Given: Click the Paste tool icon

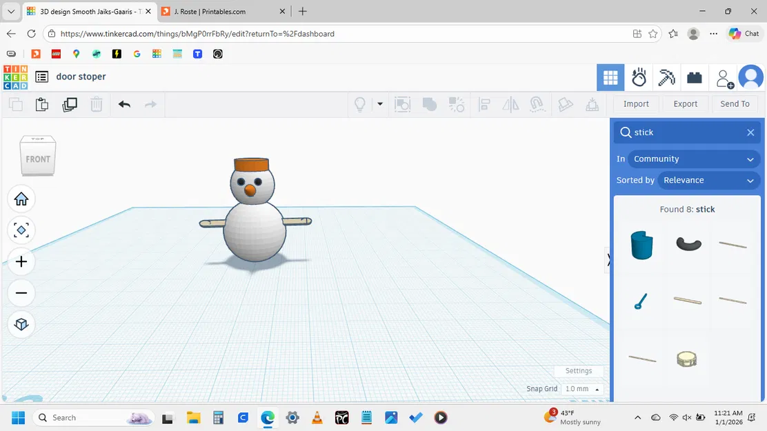Looking at the screenshot, I should point(42,104).
